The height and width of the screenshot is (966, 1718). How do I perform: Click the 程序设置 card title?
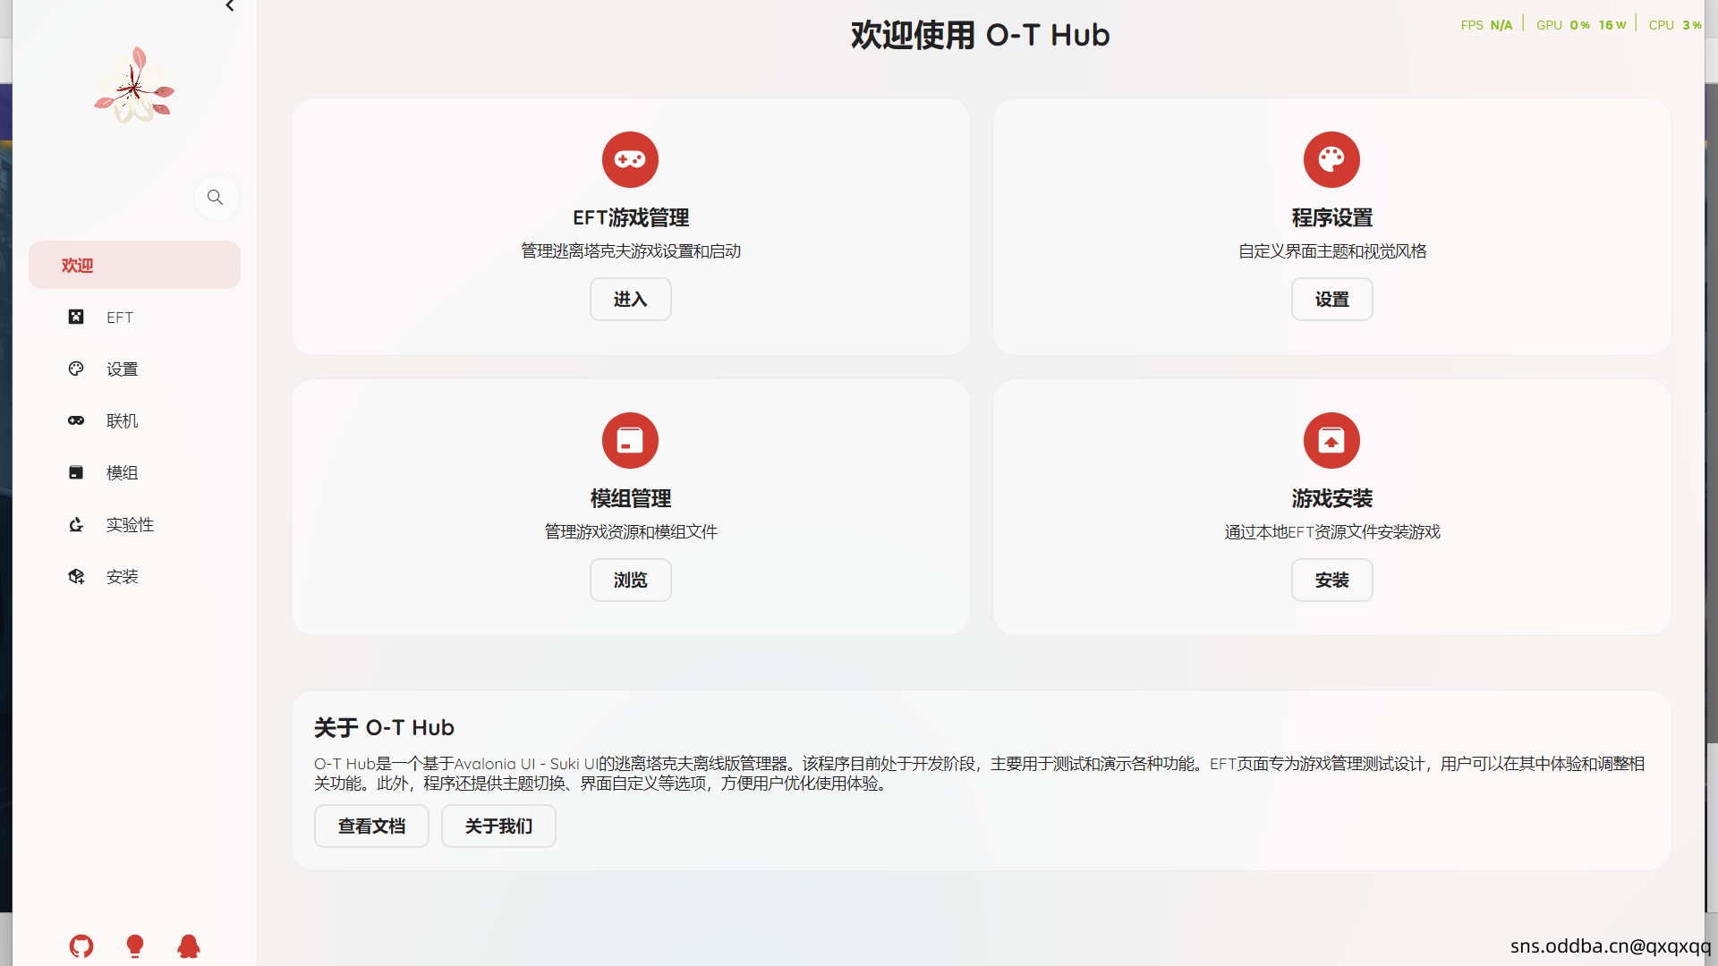point(1331,217)
